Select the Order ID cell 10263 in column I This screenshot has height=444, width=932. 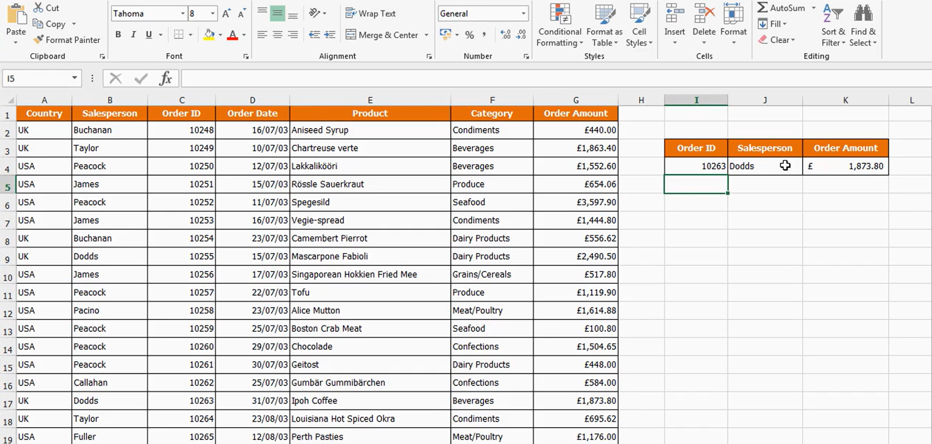[696, 166]
